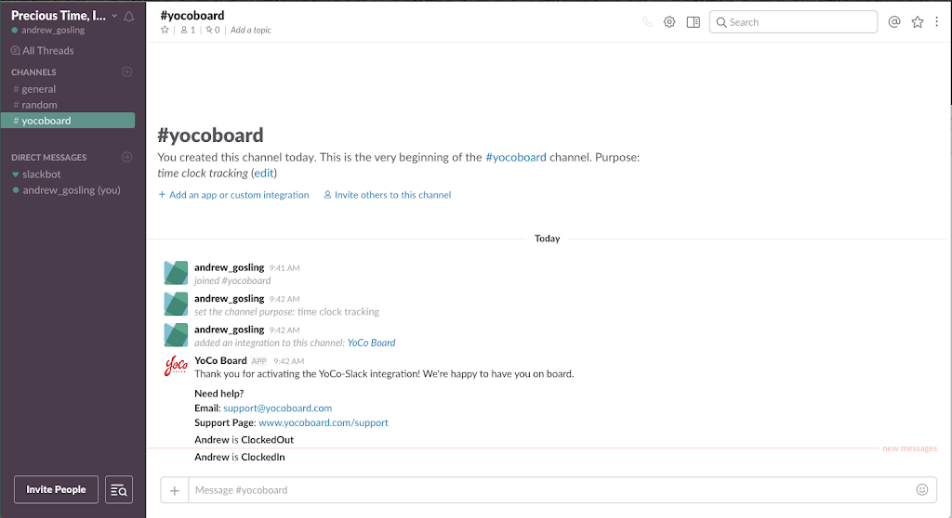952x518 pixels.
Task: Add a new channel with plus icon
Action: (x=126, y=72)
